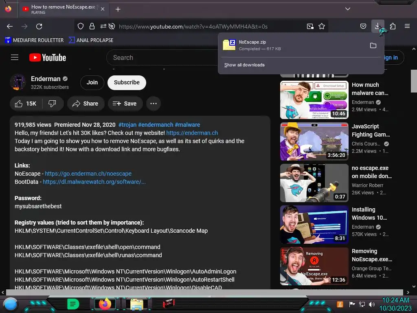
Task: Open the Start orb button
Action: coord(10,304)
